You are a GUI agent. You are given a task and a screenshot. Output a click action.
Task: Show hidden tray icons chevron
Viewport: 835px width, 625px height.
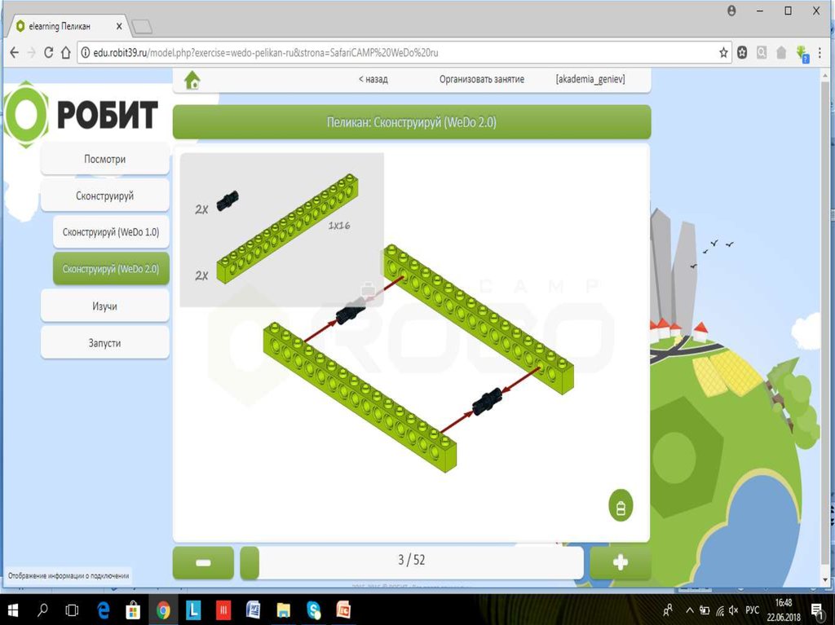click(x=690, y=610)
